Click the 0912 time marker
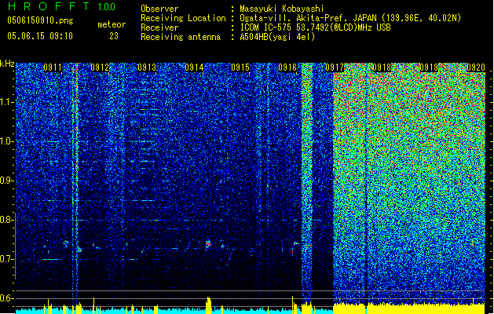The height and width of the screenshot is (314, 494). click(x=100, y=68)
